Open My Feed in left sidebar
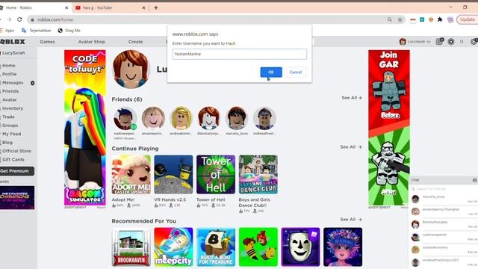The height and width of the screenshot is (269, 478). (11, 134)
